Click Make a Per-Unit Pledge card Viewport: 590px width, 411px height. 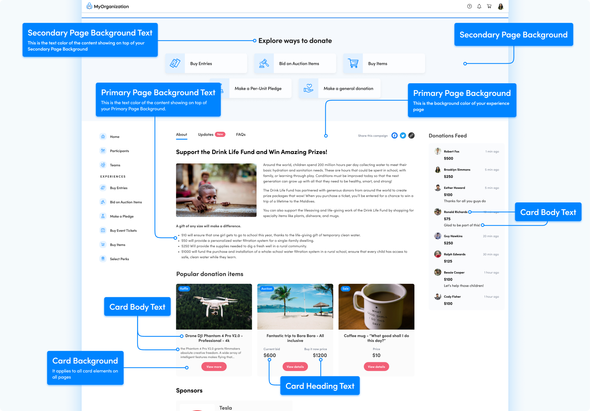251,88
